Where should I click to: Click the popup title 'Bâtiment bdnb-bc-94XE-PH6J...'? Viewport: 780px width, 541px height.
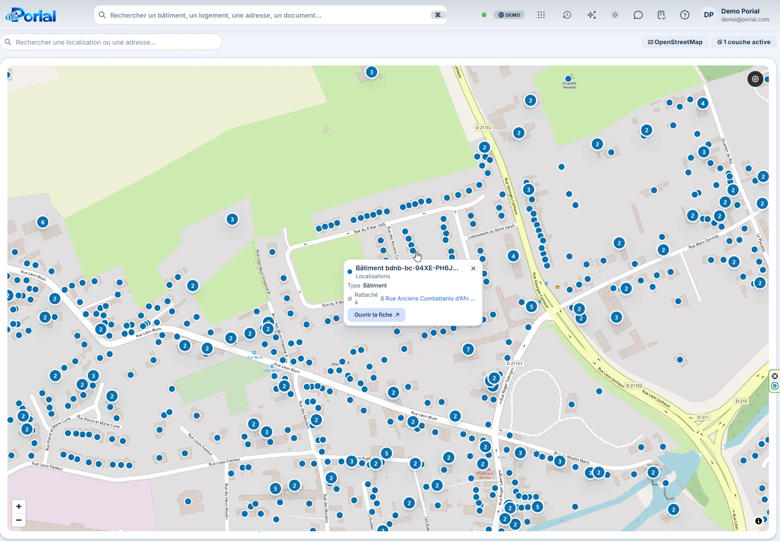tap(407, 268)
